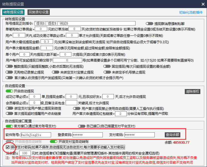Enable the 固定提现 toggle
Screen dimensions: 207x167
[x=107, y=66]
